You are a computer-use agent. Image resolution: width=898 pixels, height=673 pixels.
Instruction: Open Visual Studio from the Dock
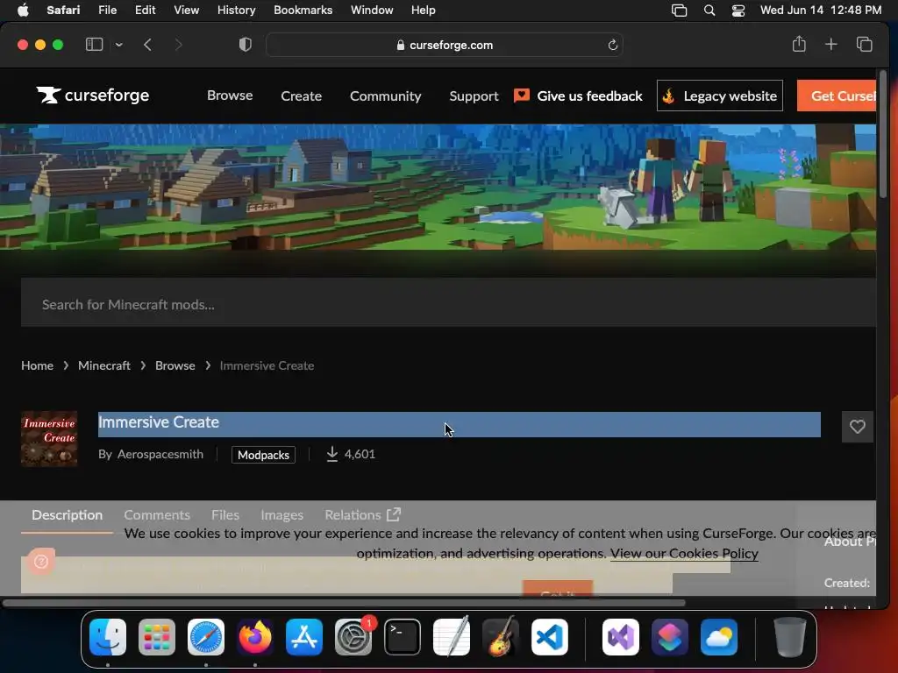(x=621, y=637)
